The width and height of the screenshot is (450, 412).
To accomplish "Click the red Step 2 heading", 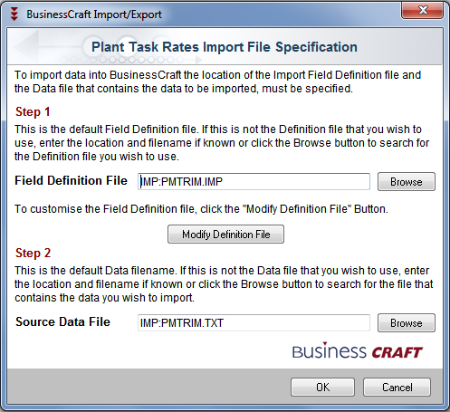I will [33, 254].
